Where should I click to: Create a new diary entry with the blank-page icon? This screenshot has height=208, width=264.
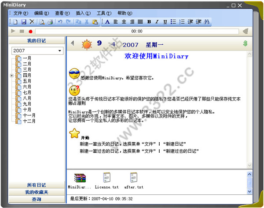15,22
